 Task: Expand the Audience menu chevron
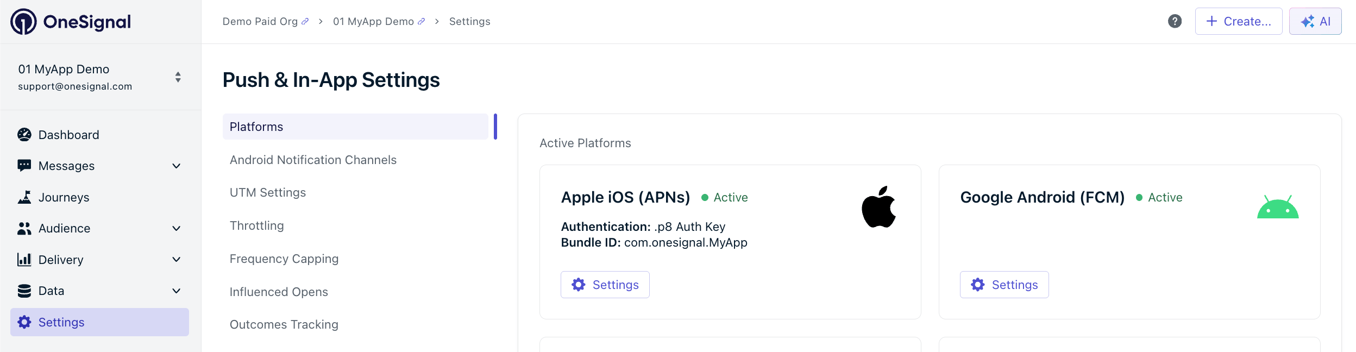(x=176, y=228)
